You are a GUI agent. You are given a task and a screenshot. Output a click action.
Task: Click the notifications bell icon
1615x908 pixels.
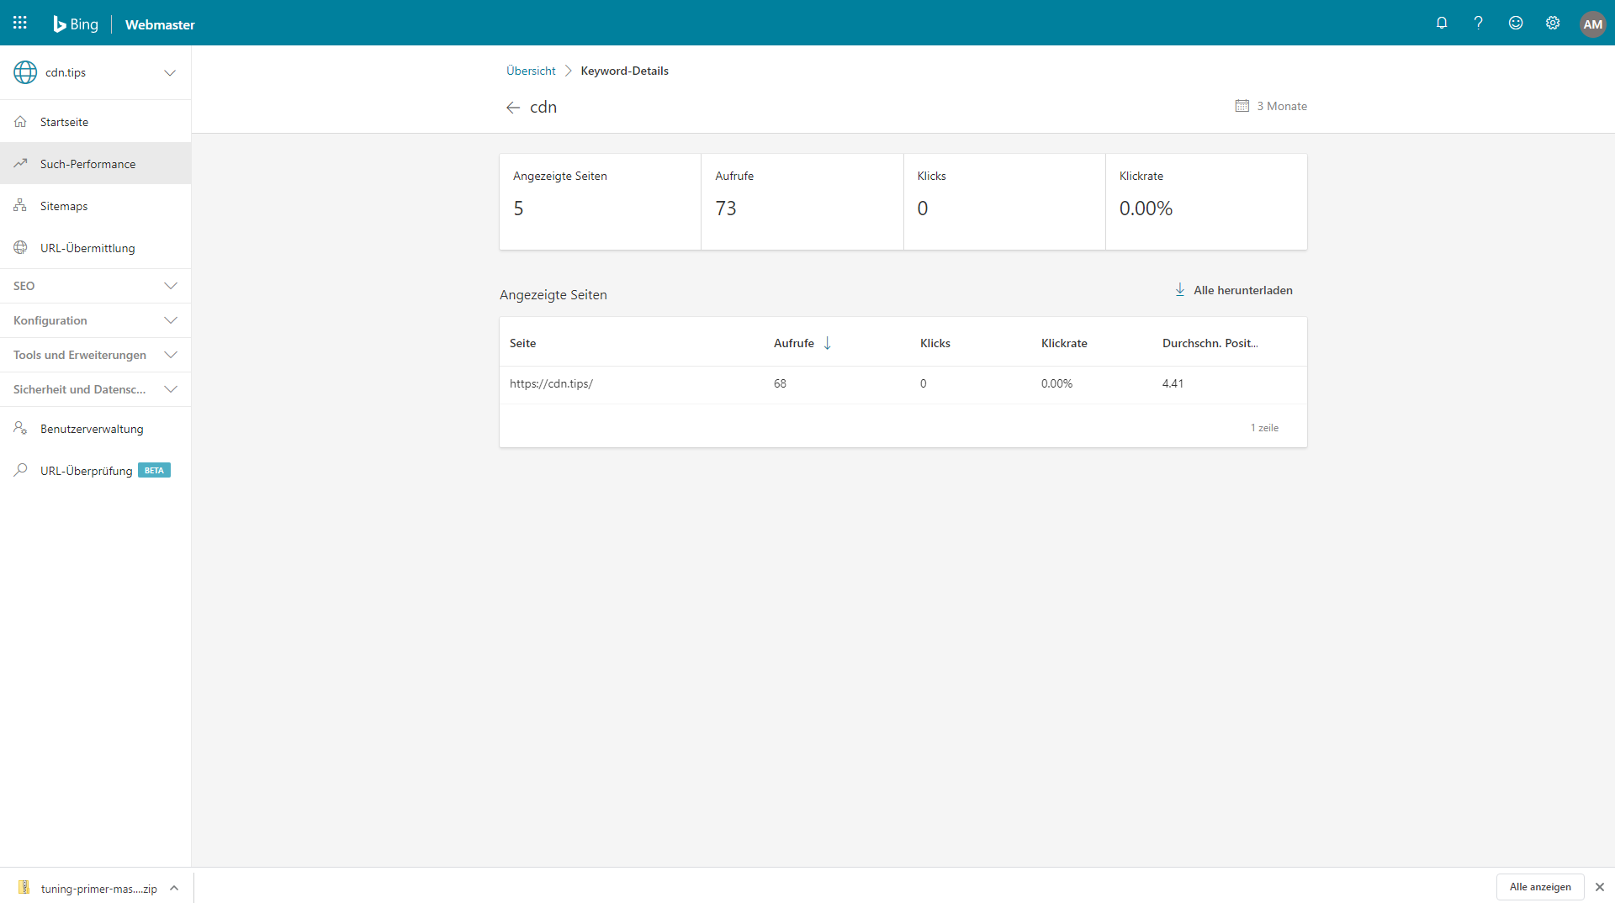(1442, 23)
